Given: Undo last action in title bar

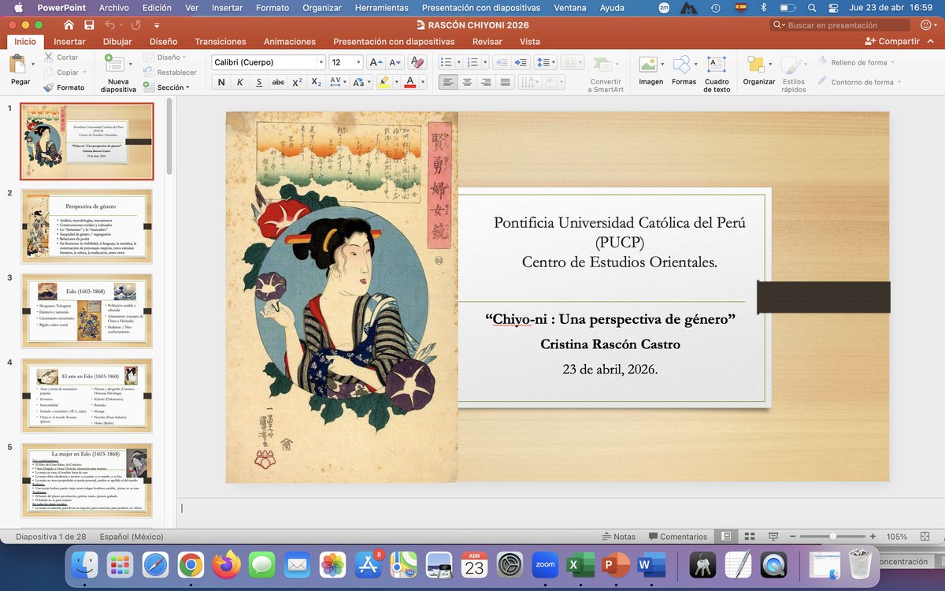Looking at the screenshot, I should 112,25.
